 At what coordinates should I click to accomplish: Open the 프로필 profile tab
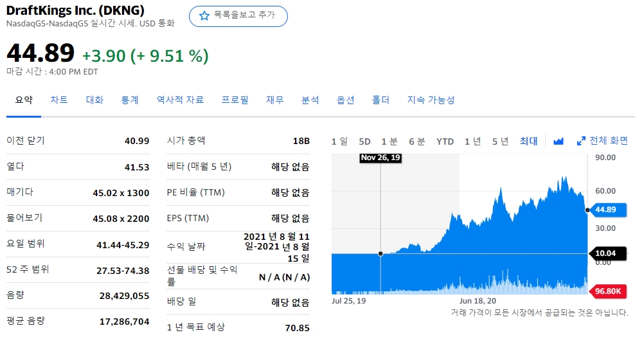[x=235, y=100]
